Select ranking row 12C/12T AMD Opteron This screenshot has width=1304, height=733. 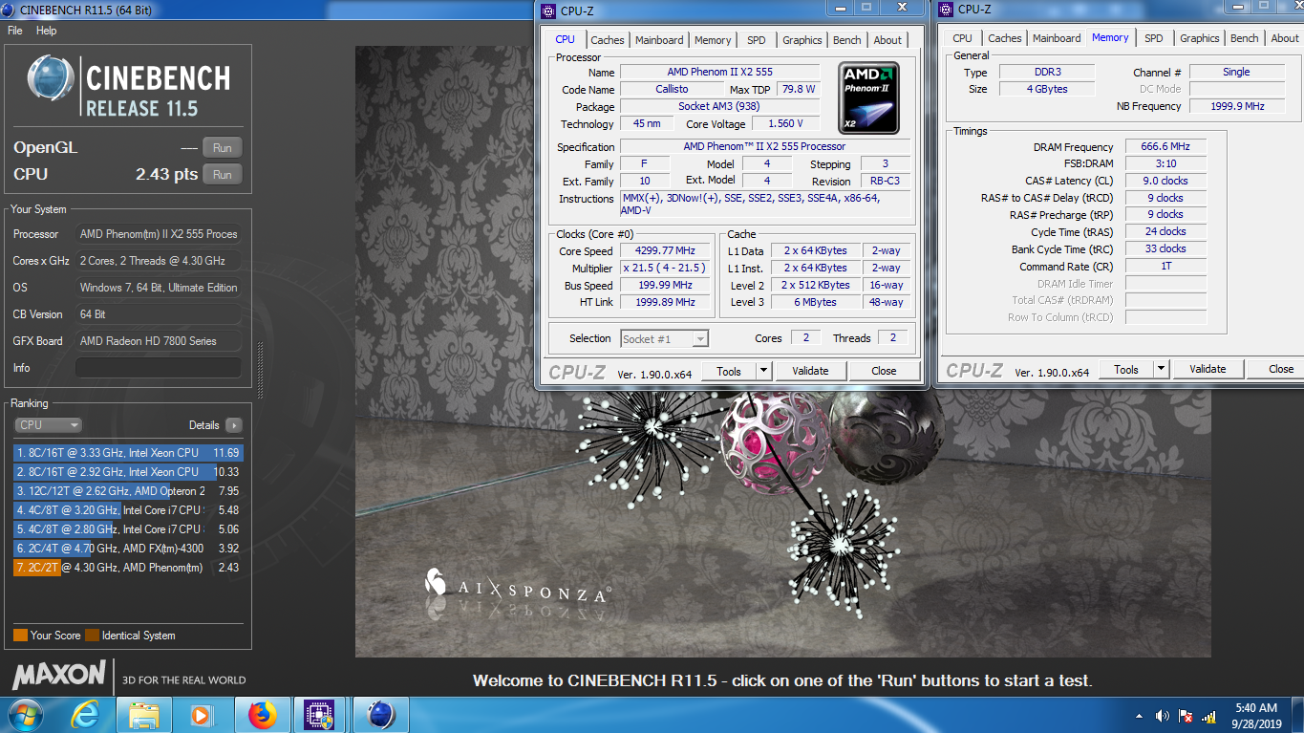[x=128, y=491]
